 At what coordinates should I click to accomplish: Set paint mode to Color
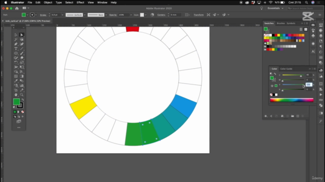(x=15, y=112)
